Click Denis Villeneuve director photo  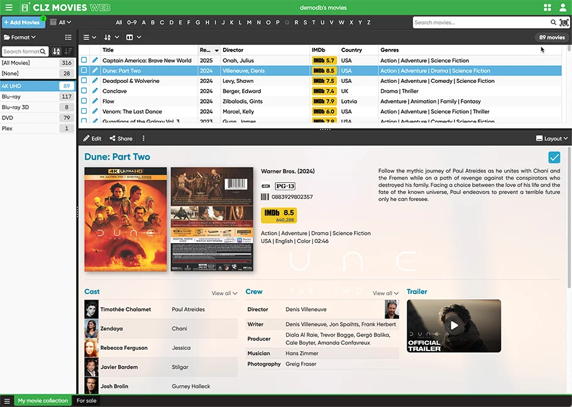click(x=392, y=309)
